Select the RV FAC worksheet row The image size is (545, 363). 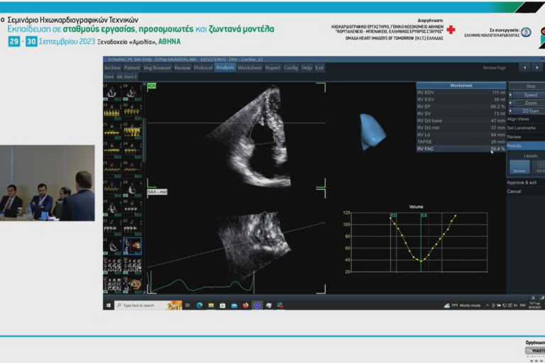point(460,149)
